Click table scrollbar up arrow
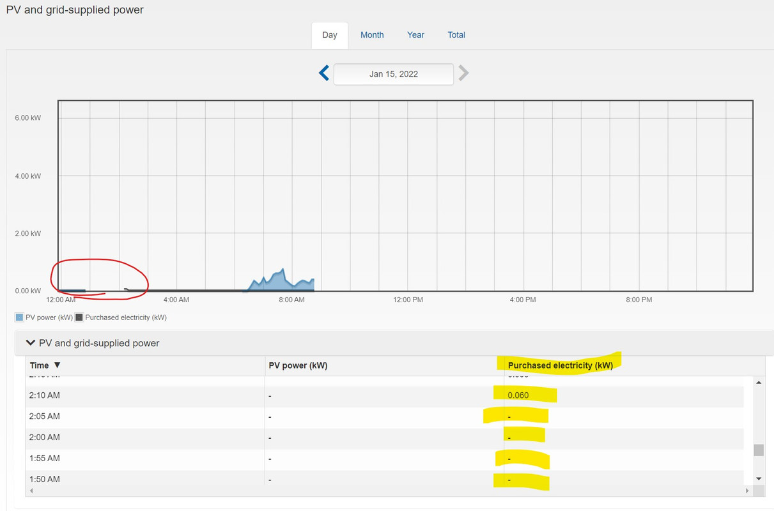The height and width of the screenshot is (511, 774). [759, 382]
